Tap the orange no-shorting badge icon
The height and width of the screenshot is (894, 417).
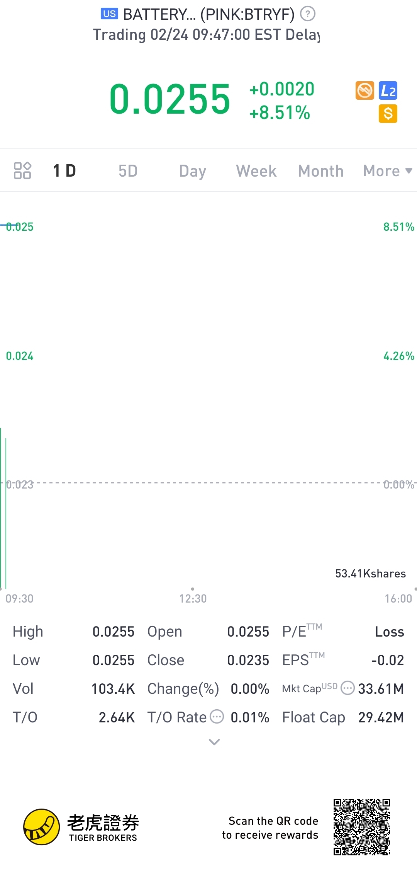tap(364, 91)
